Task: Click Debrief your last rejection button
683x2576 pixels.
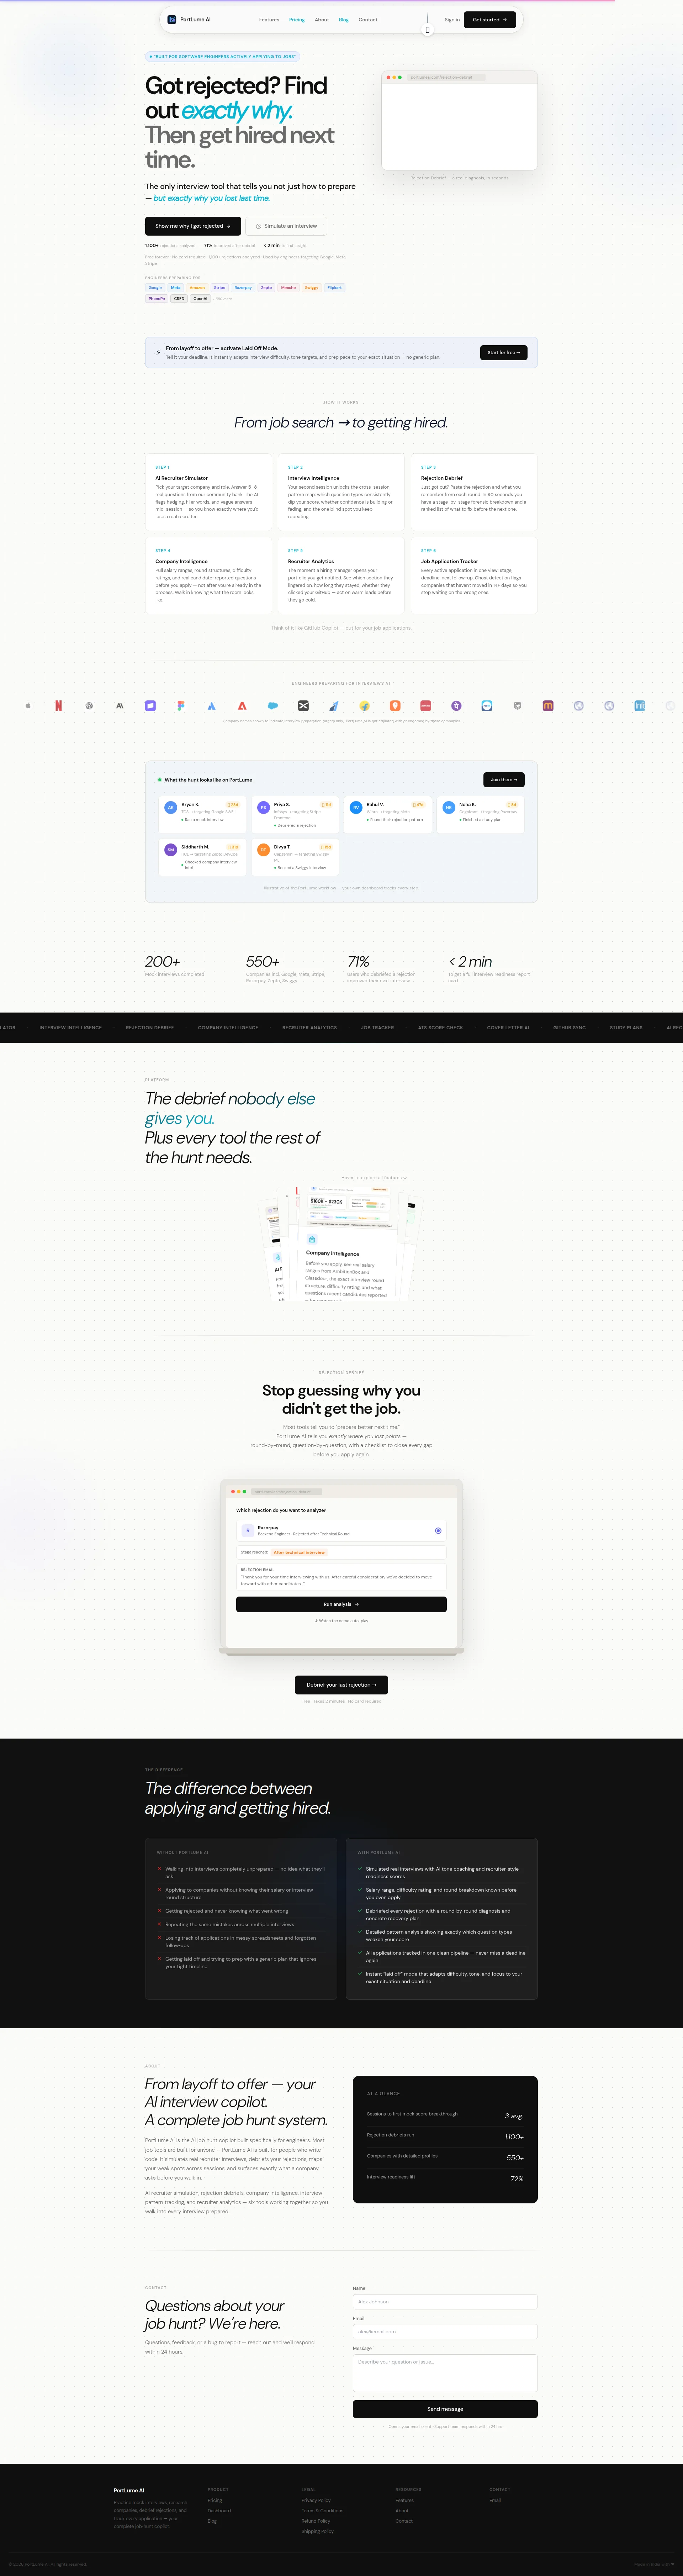Action: pos(341,1685)
